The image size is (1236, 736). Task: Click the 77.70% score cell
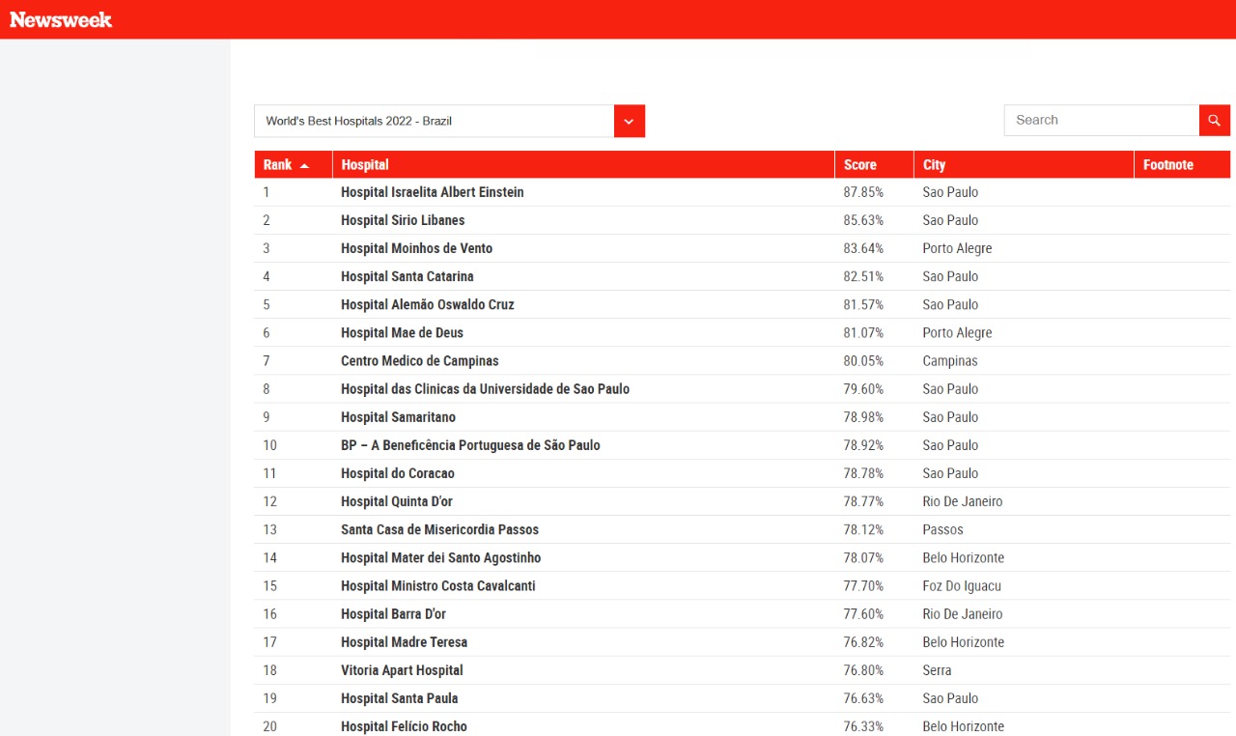click(863, 585)
